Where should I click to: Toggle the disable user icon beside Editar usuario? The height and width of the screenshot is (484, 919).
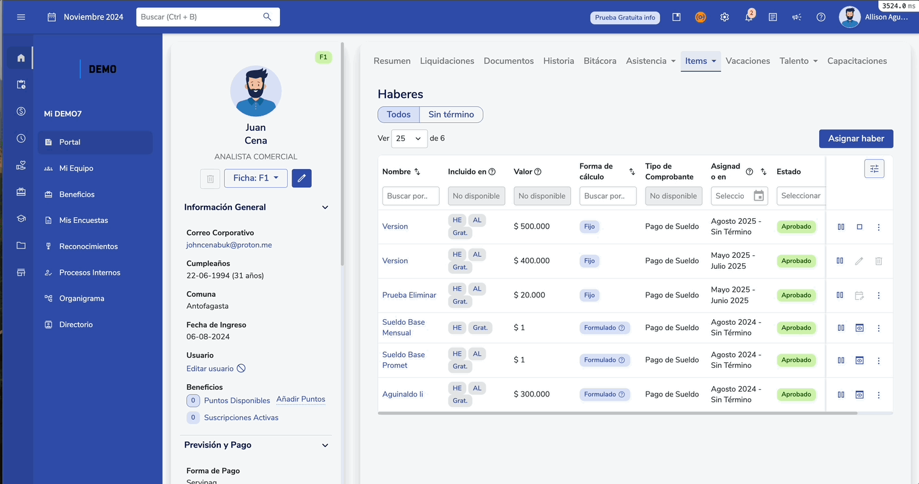[241, 368]
